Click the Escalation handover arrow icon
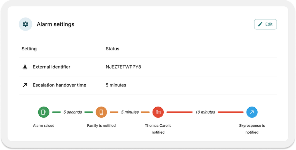The height and width of the screenshot is (150, 296). click(25, 85)
